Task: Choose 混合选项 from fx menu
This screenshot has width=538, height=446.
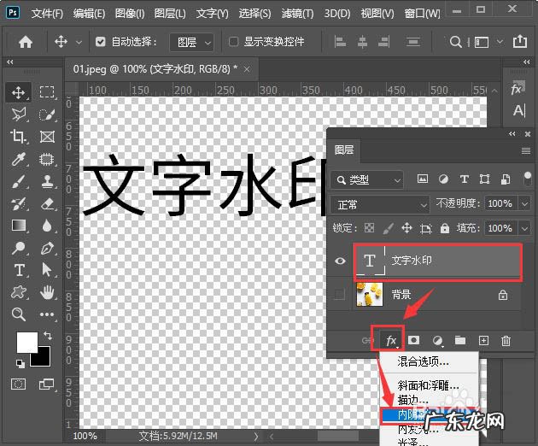Action: [423, 361]
